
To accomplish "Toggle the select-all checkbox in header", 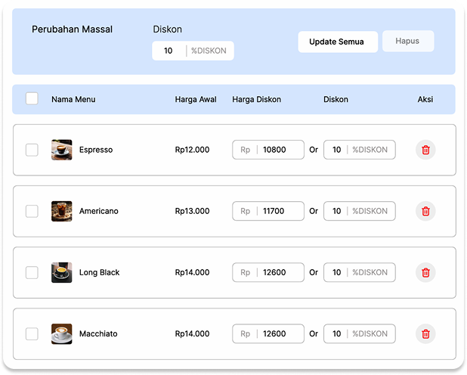I will 32,99.
